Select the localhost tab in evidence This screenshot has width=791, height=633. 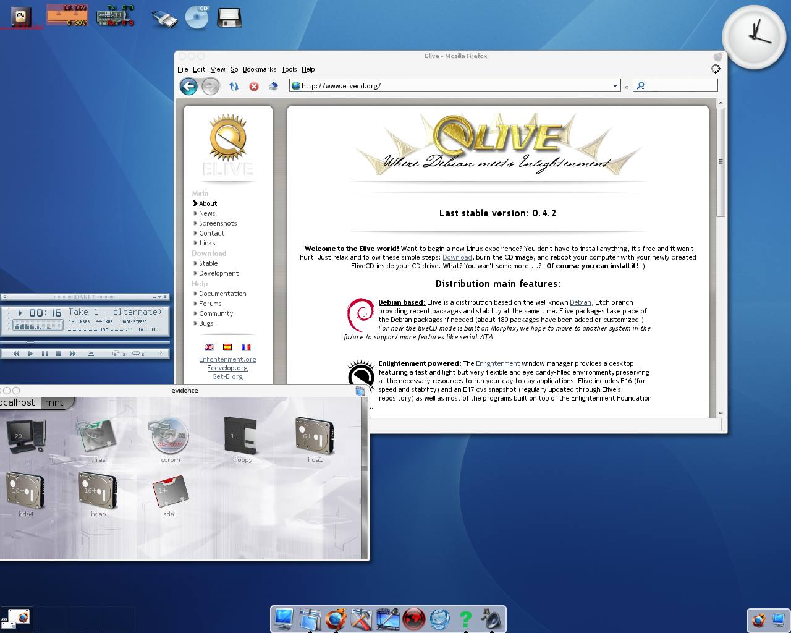(18, 402)
